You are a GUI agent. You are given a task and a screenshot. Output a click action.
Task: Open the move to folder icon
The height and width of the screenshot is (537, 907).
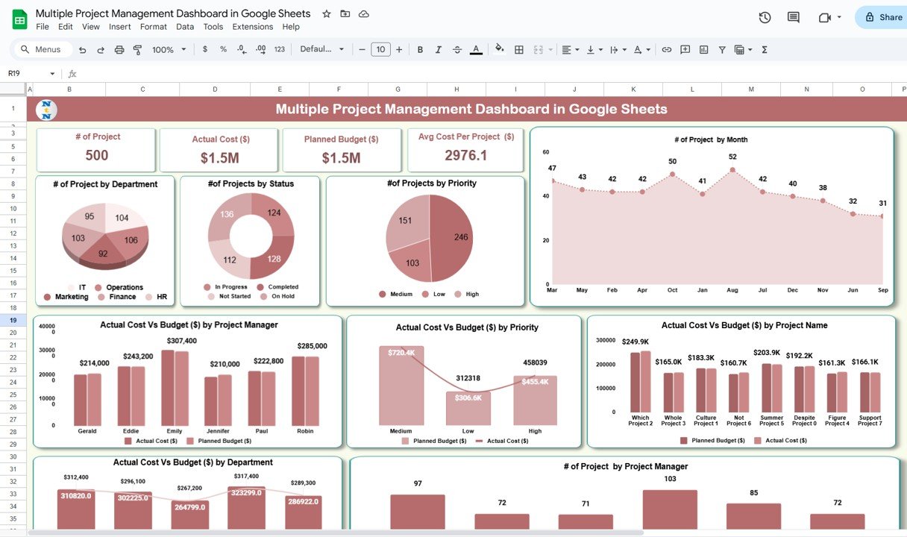click(345, 14)
